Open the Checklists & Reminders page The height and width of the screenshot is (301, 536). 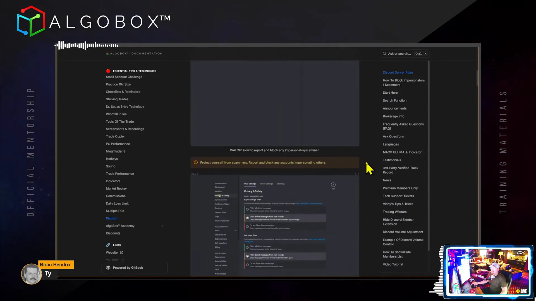pos(123,92)
